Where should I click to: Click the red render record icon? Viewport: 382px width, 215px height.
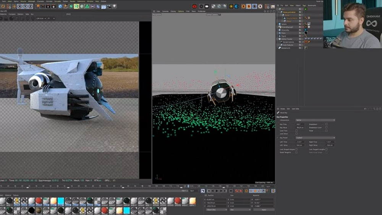(x=194, y=6)
